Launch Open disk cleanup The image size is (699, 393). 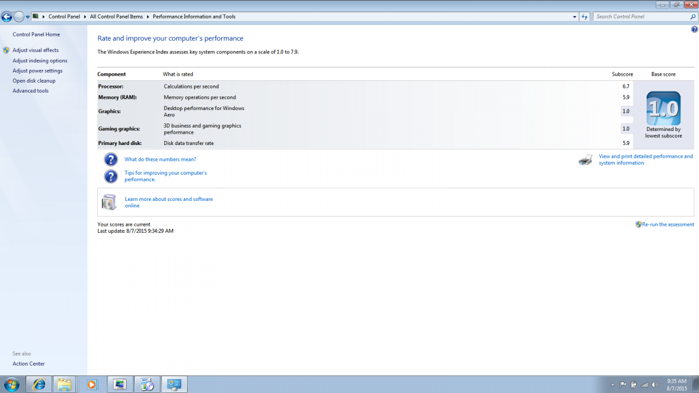click(x=34, y=81)
